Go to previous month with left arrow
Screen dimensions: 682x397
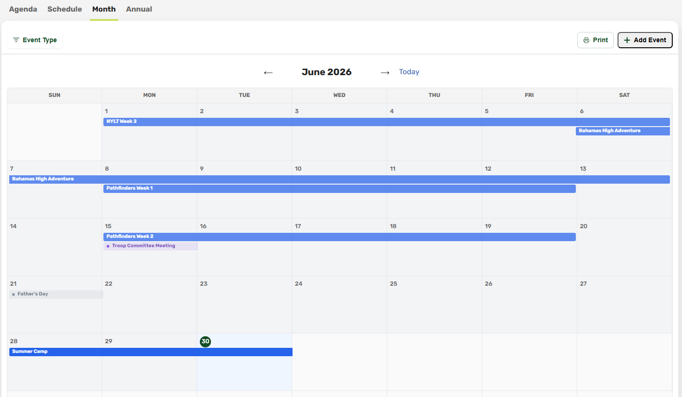(x=268, y=72)
